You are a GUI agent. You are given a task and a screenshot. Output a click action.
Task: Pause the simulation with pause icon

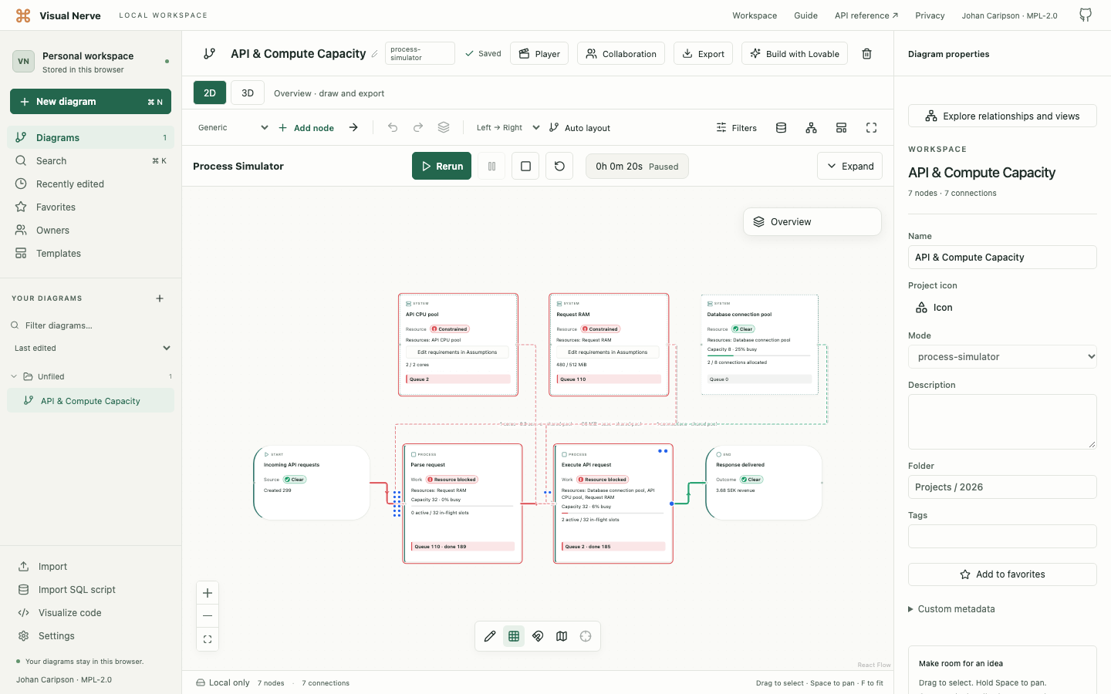pyautogui.click(x=491, y=166)
